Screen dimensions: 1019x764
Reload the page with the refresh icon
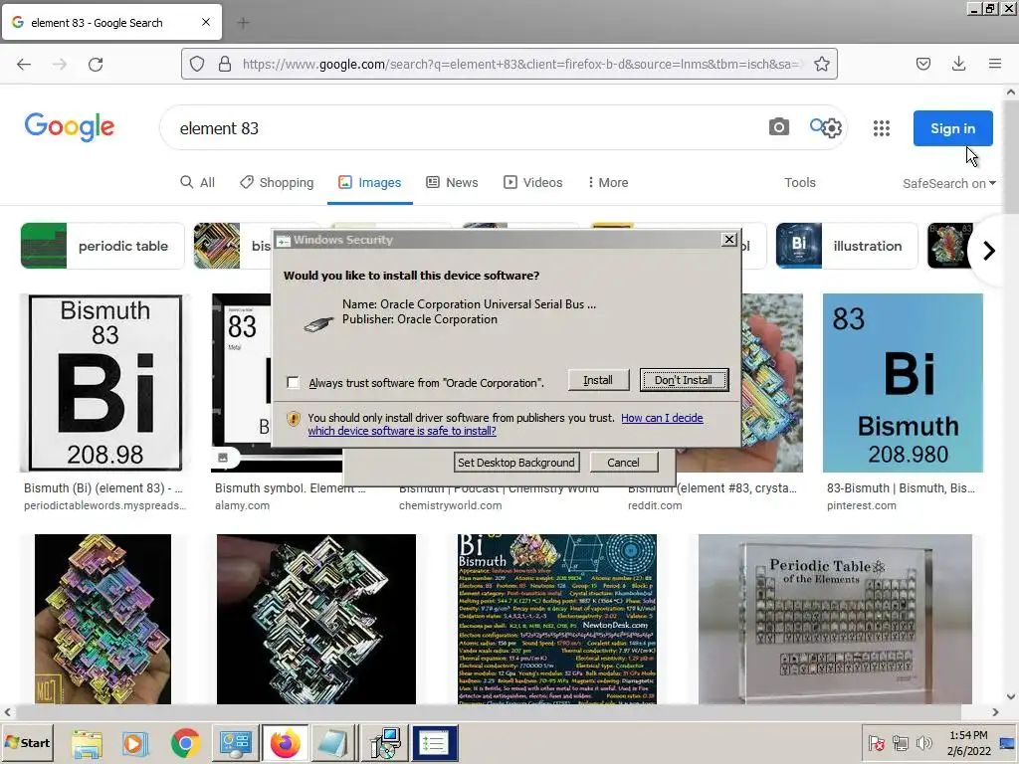pos(96,64)
